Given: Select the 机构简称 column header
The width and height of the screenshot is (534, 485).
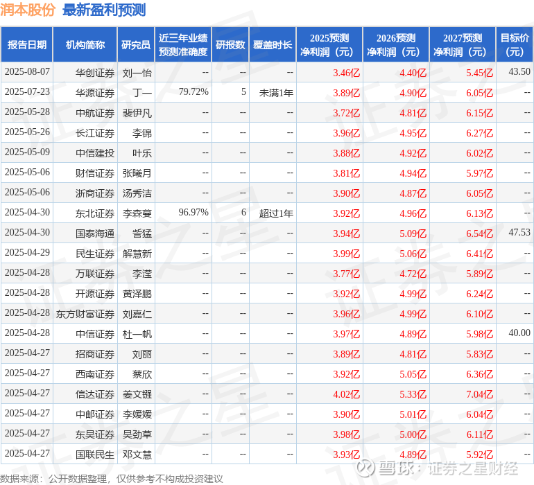Looking at the screenshot, I should (x=85, y=44).
